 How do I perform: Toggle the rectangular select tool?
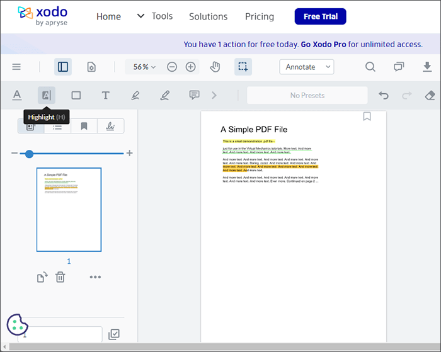point(243,67)
